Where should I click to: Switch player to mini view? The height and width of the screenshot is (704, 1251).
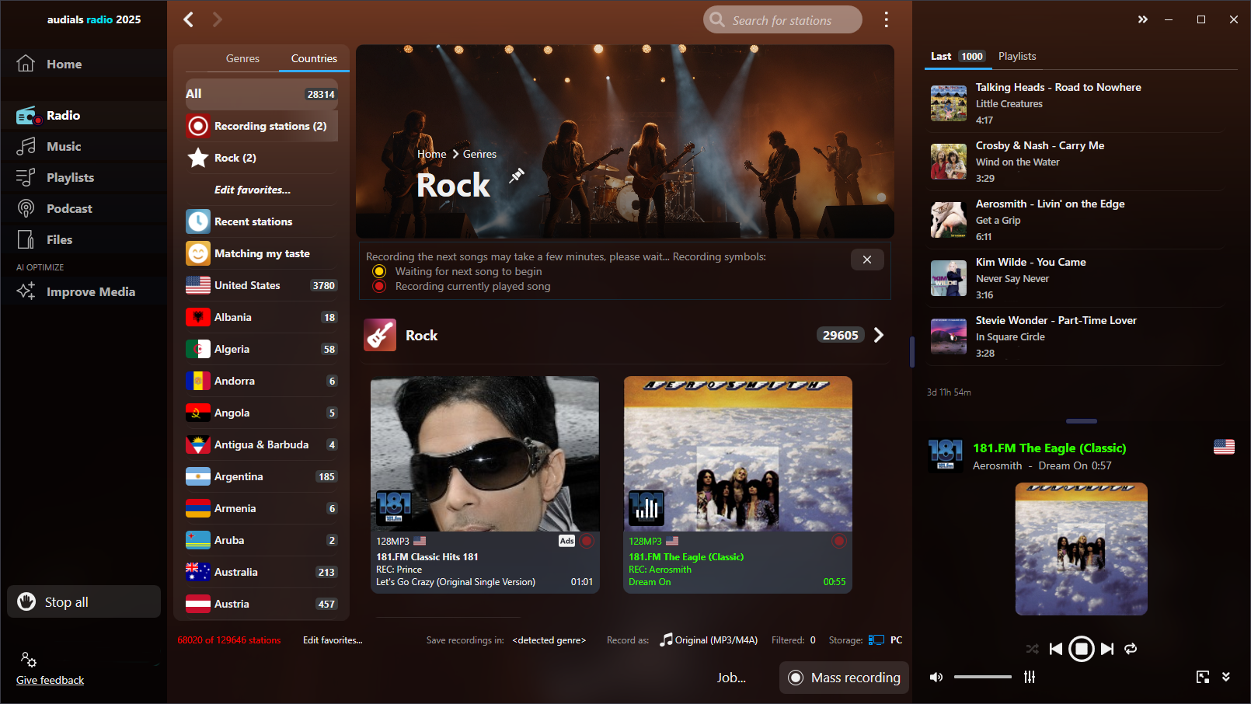click(x=1203, y=677)
